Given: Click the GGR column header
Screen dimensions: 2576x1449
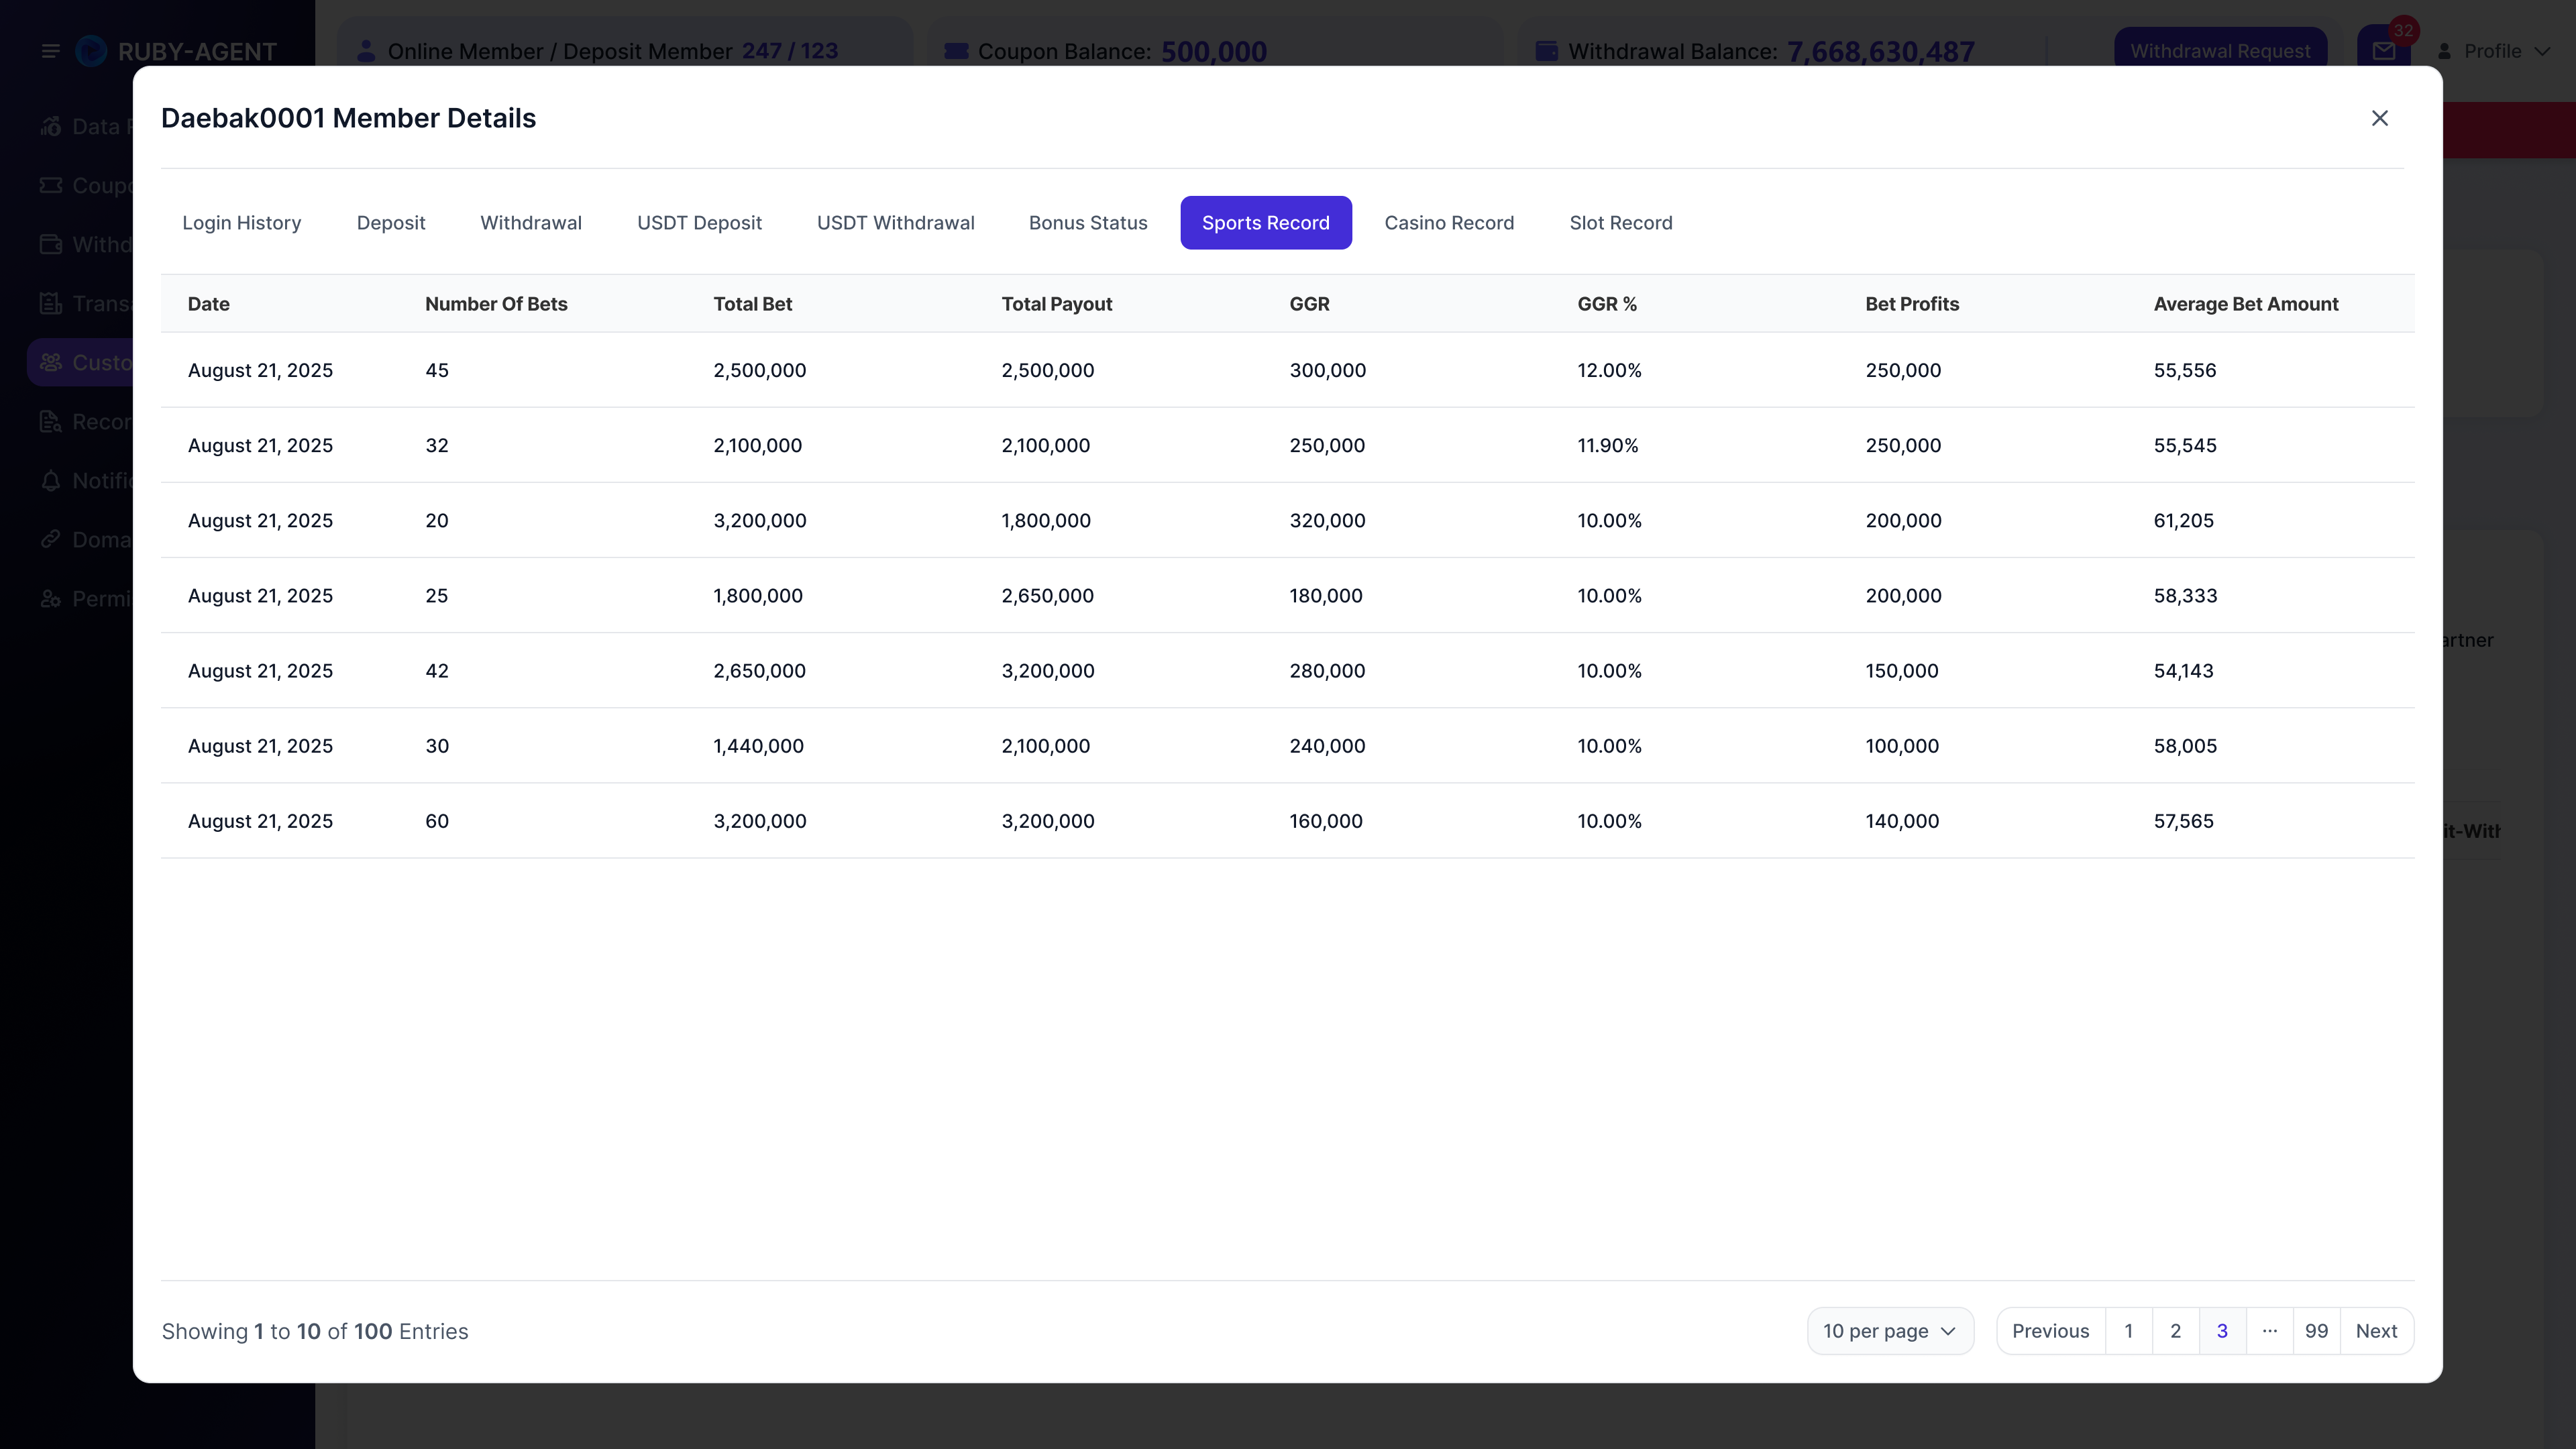Looking at the screenshot, I should pos(1309,304).
